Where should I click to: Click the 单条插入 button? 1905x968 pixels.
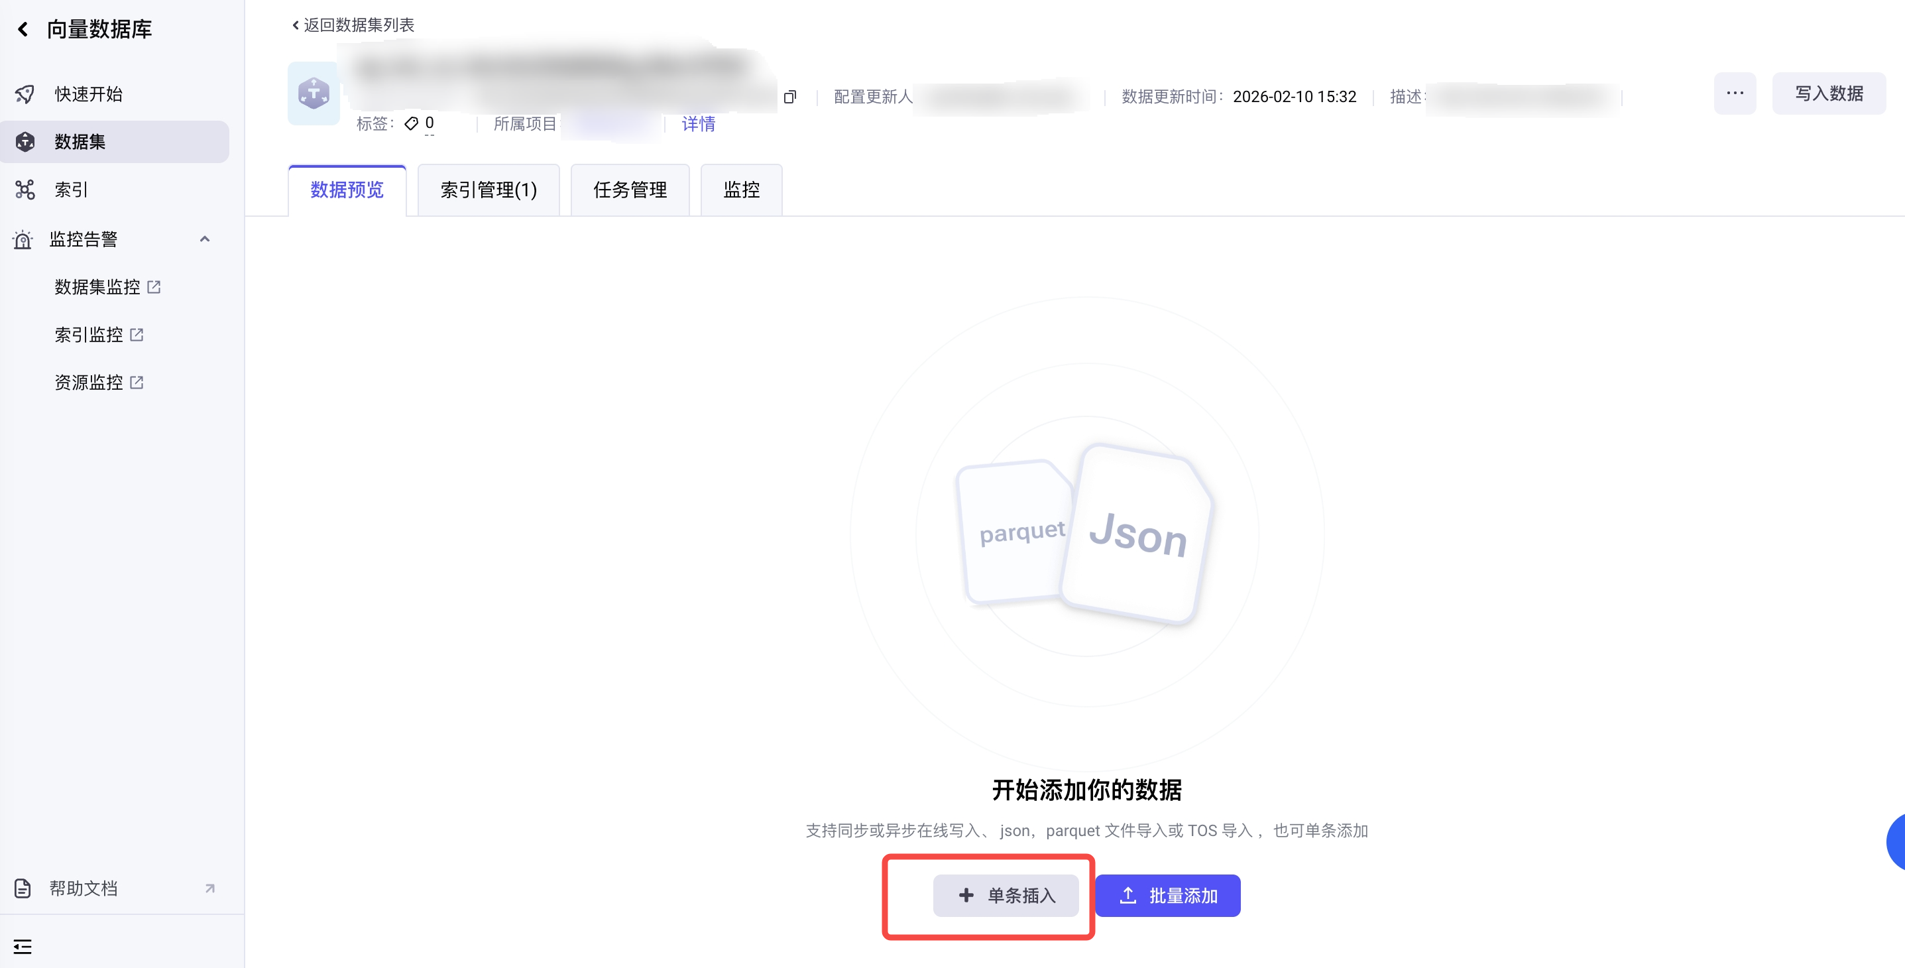[x=1005, y=896]
